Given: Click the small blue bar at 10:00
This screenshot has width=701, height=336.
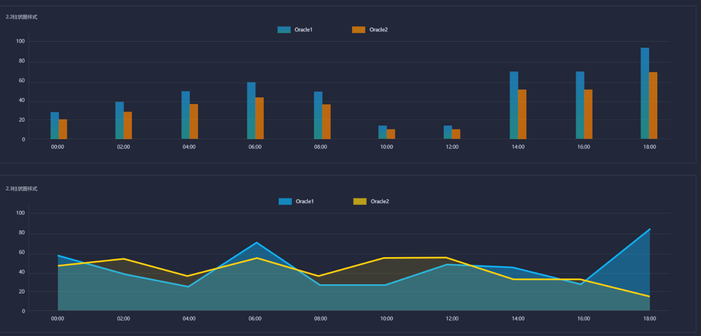Looking at the screenshot, I should coord(383,132).
